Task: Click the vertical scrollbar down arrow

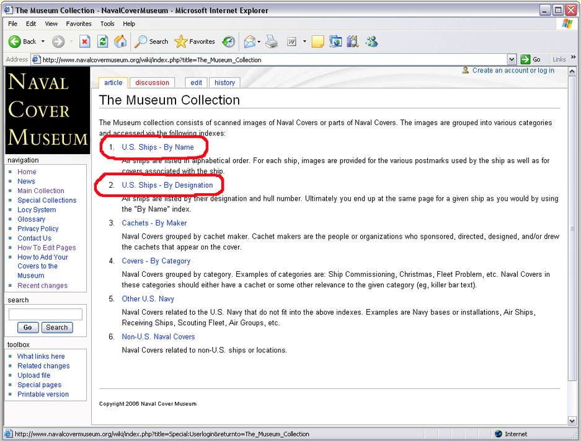Action: point(572,421)
